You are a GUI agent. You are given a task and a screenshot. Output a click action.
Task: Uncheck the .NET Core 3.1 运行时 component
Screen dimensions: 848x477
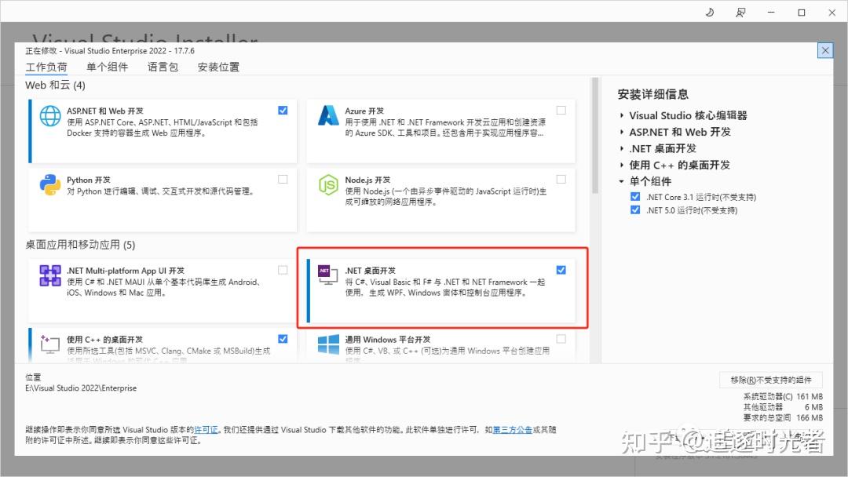tap(635, 196)
